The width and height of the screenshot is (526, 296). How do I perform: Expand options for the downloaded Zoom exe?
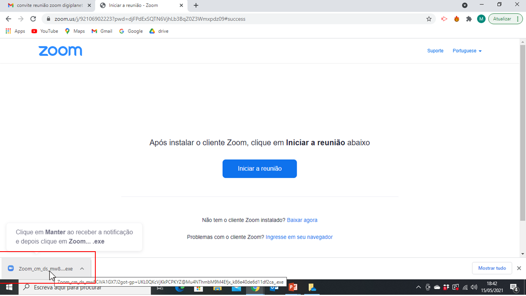point(82,268)
